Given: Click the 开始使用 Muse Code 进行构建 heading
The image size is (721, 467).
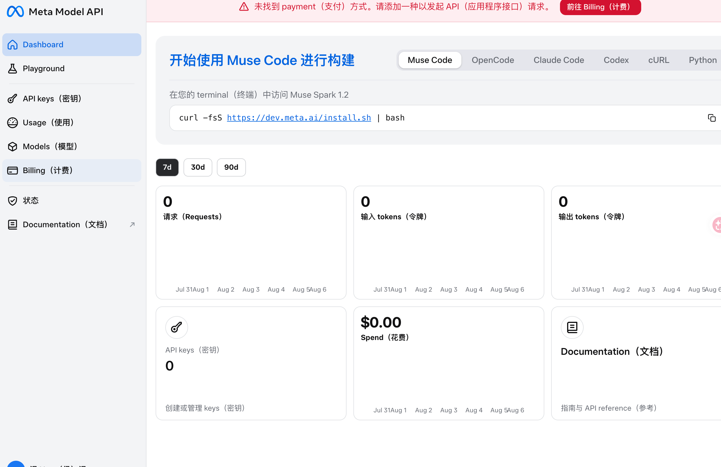Looking at the screenshot, I should click(262, 60).
